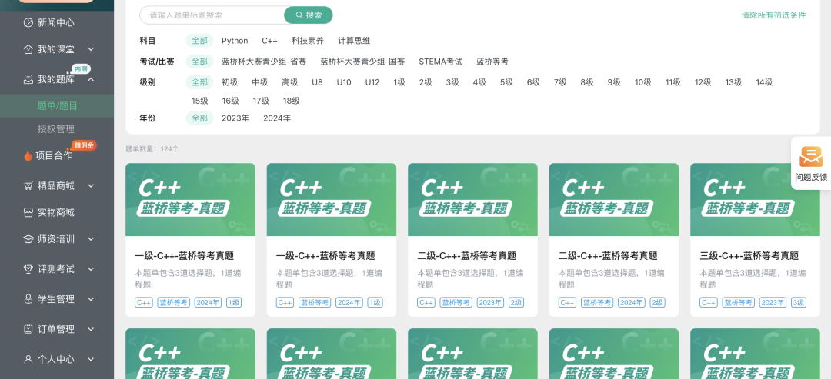Click the 三级-C++-蓝桥等考真题 title
831x379 pixels.
click(x=749, y=256)
